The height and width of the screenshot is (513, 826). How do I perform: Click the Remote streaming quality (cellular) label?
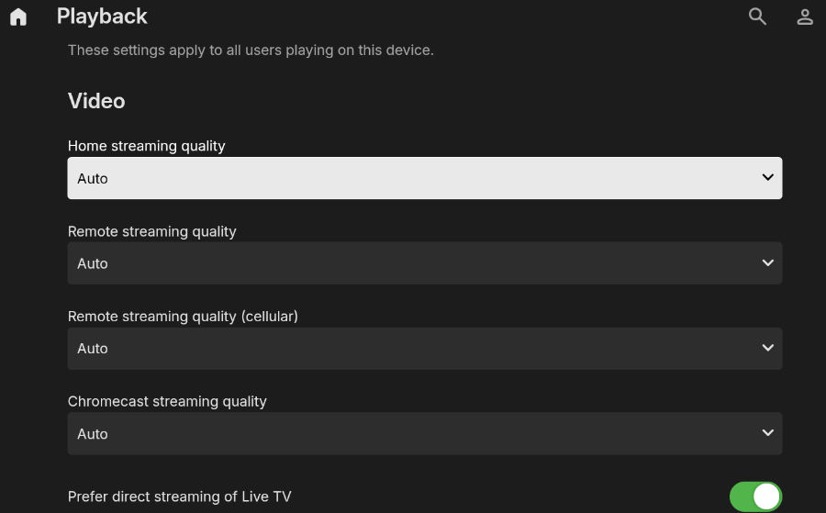pos(183,317)
